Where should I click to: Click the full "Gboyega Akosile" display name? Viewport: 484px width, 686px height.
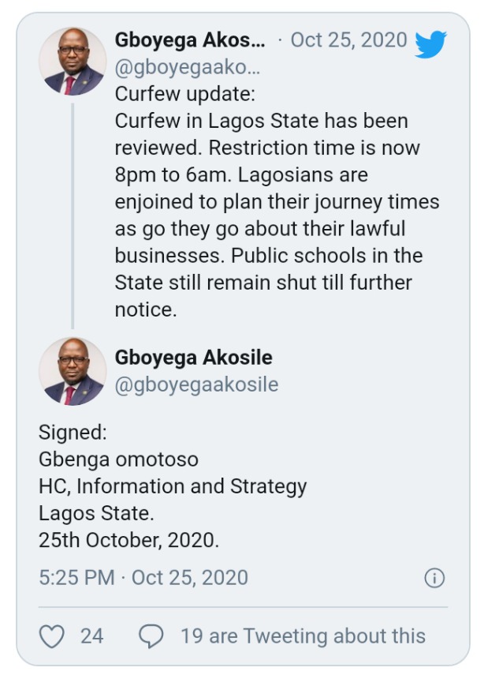[193, 358]
